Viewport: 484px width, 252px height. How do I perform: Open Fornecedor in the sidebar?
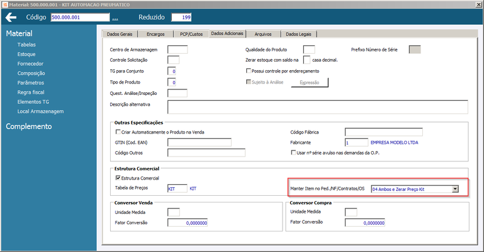(30, 64)
